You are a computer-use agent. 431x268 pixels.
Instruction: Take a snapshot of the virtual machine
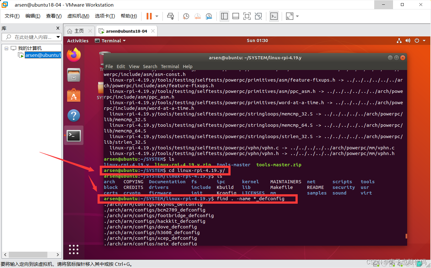pyautogui.click(x=186, y=16)
